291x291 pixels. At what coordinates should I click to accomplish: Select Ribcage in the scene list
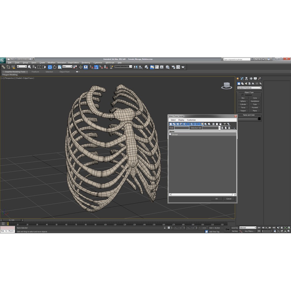point(202,134)
